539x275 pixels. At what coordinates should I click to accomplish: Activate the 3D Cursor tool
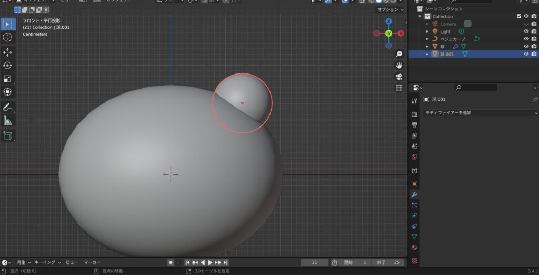[8, 37]
